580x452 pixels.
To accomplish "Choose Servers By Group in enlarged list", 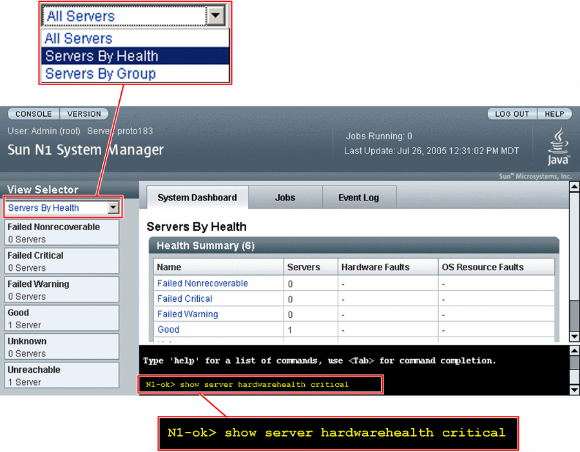I will click(x=135, y=74).
